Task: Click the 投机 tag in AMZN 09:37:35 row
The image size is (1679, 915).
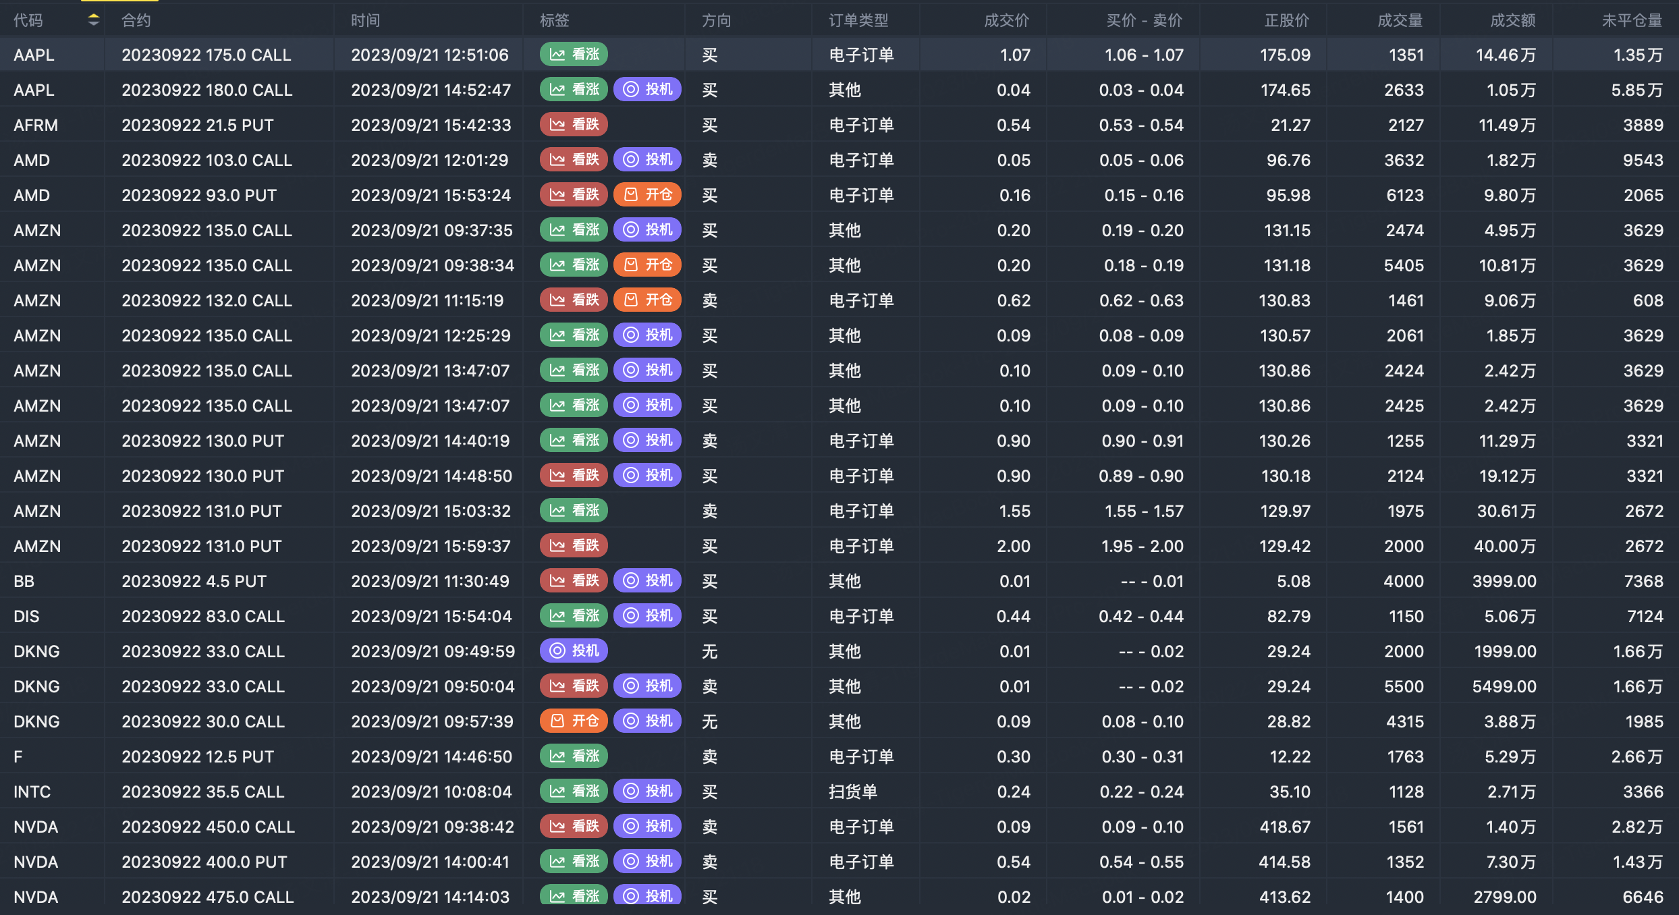Action: [x=647, y=230]
